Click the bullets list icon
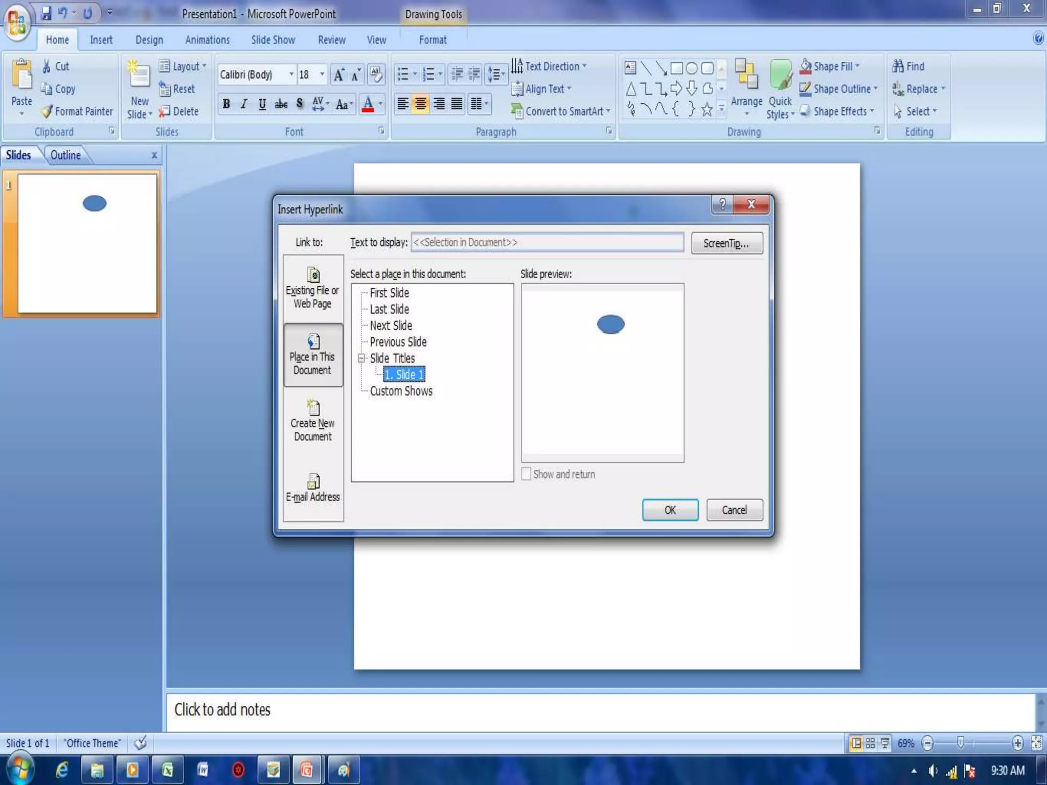 coord(403,75)
